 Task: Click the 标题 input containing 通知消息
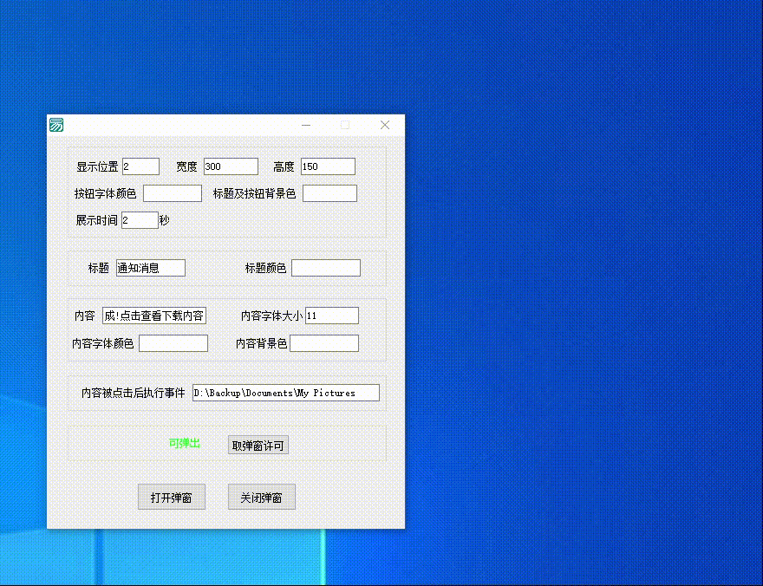pyautogui.click(x=151, y=268)
